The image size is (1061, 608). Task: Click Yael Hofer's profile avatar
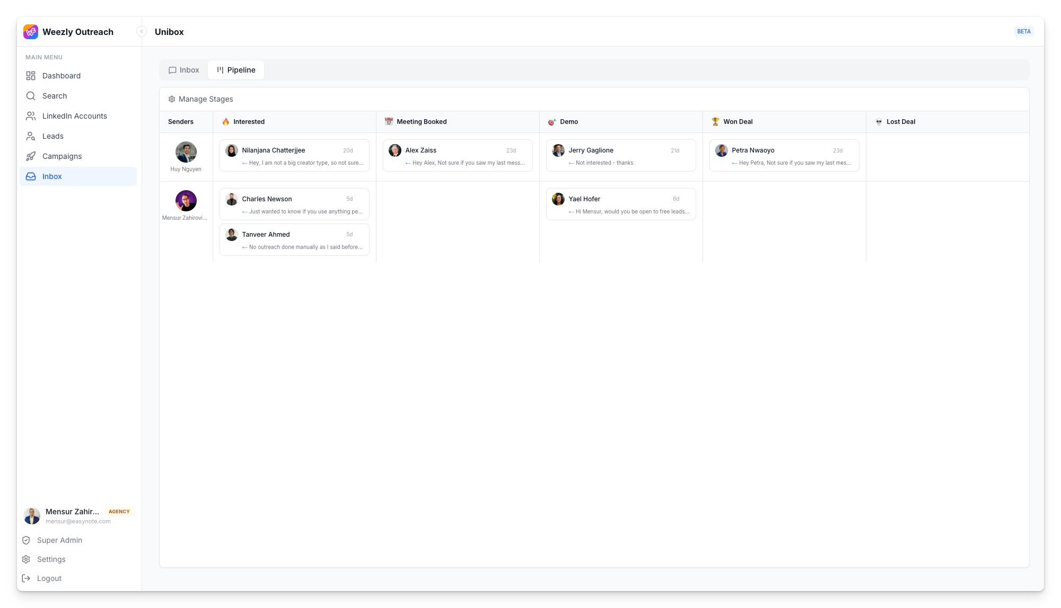click(558, 199)
